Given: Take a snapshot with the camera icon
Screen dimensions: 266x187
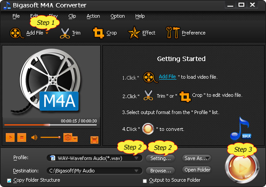Looking at the screenshot, I should [x=68, y=137].
